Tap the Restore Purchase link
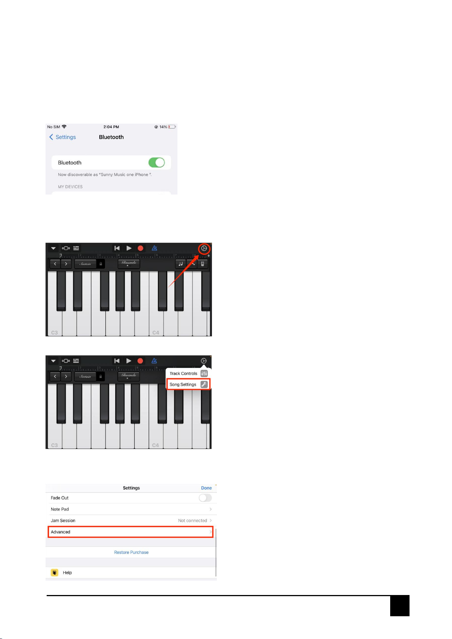 pyautogui.click(x=131, y=552)
